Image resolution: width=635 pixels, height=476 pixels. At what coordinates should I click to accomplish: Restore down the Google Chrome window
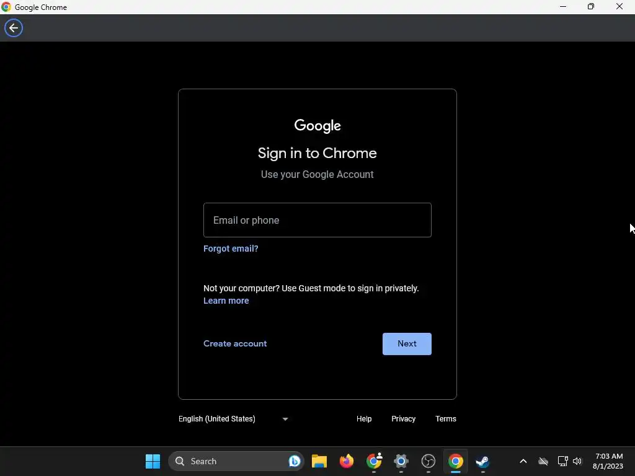pyautogui.click(x=591, y=7)
